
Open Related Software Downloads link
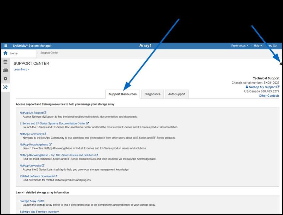[x=37, y=176]
